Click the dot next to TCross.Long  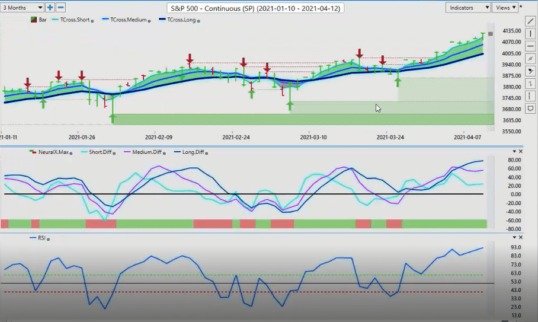click(198, 21)
